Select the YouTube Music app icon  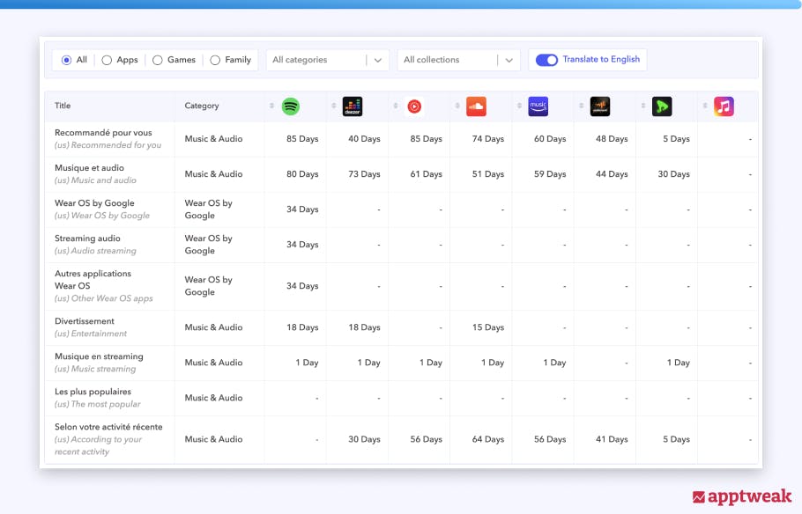[x=414, y=106]
